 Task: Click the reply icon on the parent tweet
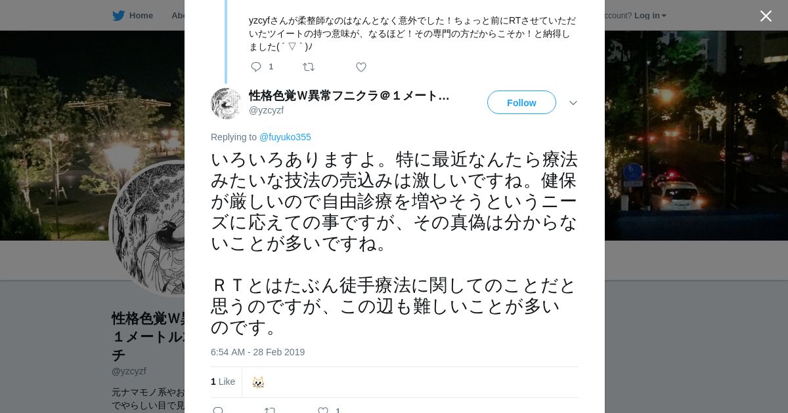tap(256, 67)
